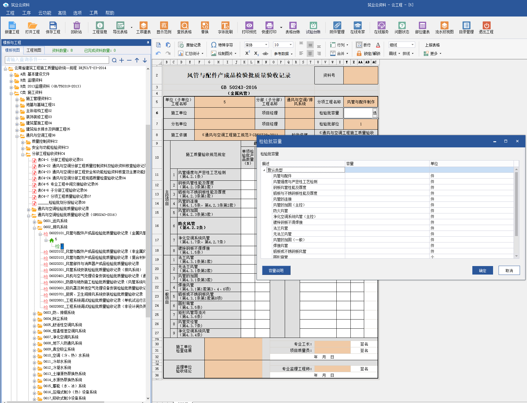Open 打印预览 print preview
The width and height of the screenshot is (527, 403).
249,28
